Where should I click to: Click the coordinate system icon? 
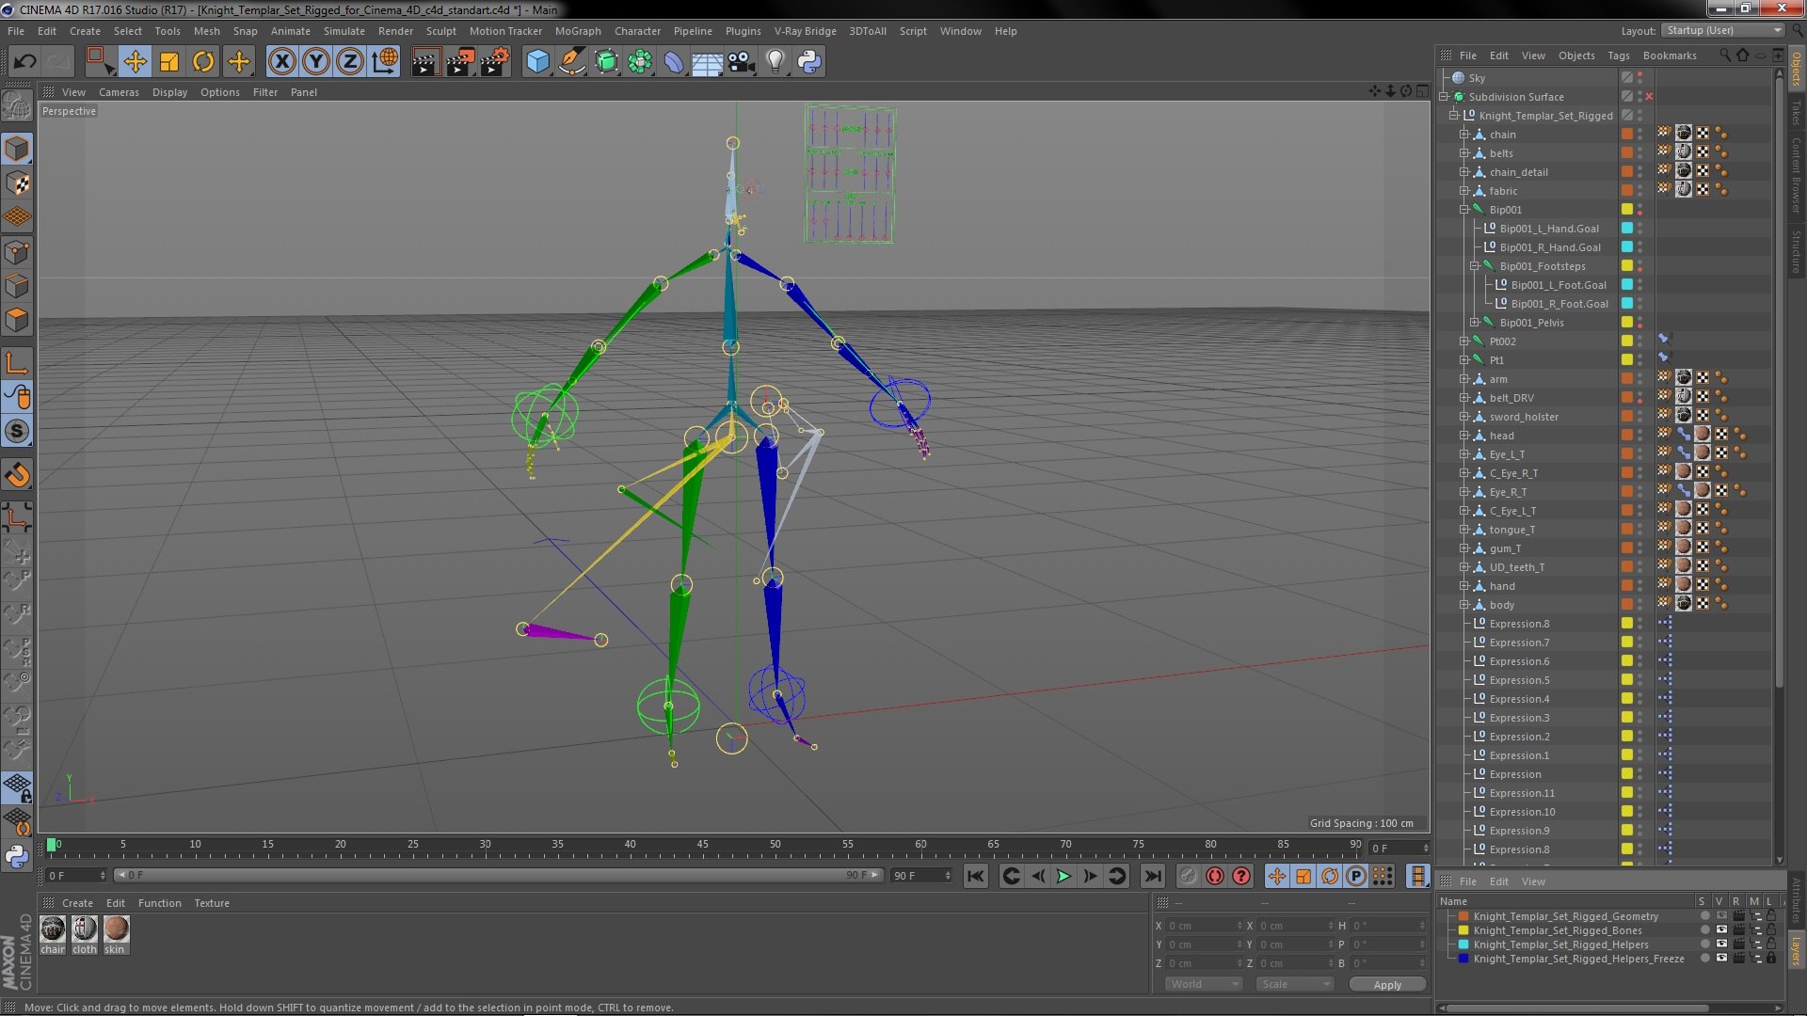pyautogui.click(x=385, y=62)
